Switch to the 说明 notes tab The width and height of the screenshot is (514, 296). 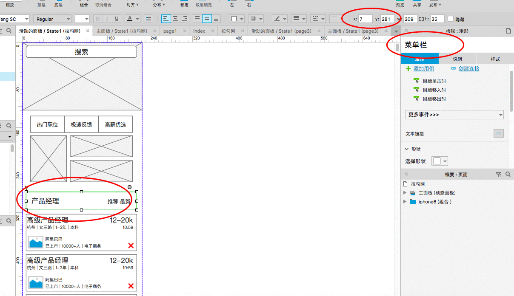pos(457,59)
